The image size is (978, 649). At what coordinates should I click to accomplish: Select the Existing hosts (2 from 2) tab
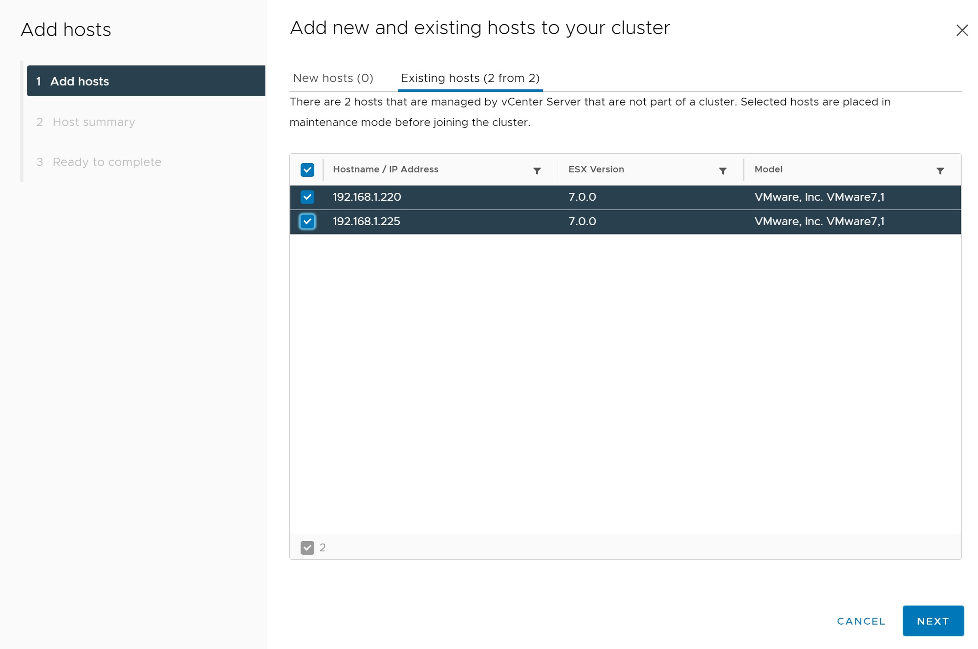(x=470, y=78)
